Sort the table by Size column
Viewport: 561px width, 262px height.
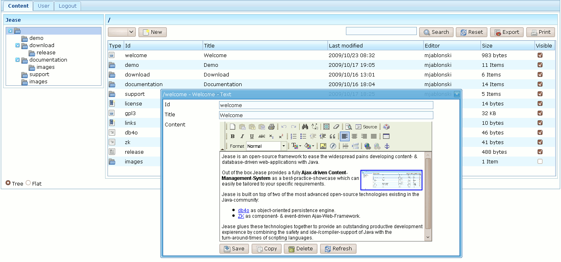tap(507, 45)
